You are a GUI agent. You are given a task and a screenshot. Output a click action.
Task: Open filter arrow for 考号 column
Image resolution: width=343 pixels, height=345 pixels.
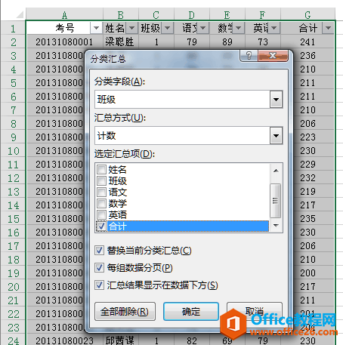click(96, 28)
